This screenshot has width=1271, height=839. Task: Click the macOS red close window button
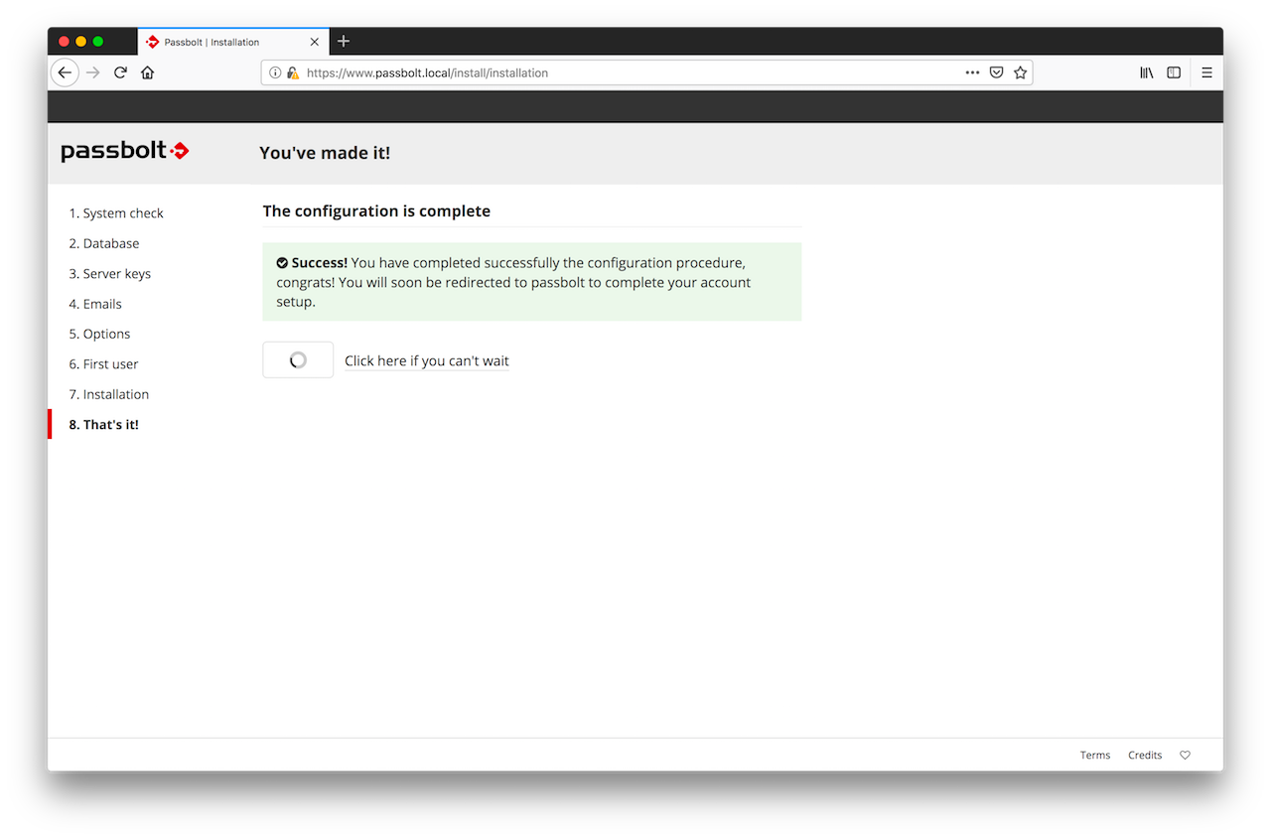(x=65, y=42)
